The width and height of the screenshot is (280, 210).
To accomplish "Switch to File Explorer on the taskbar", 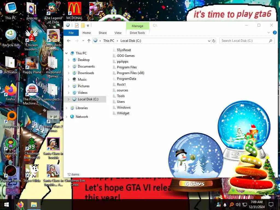I will coord(34,205).
